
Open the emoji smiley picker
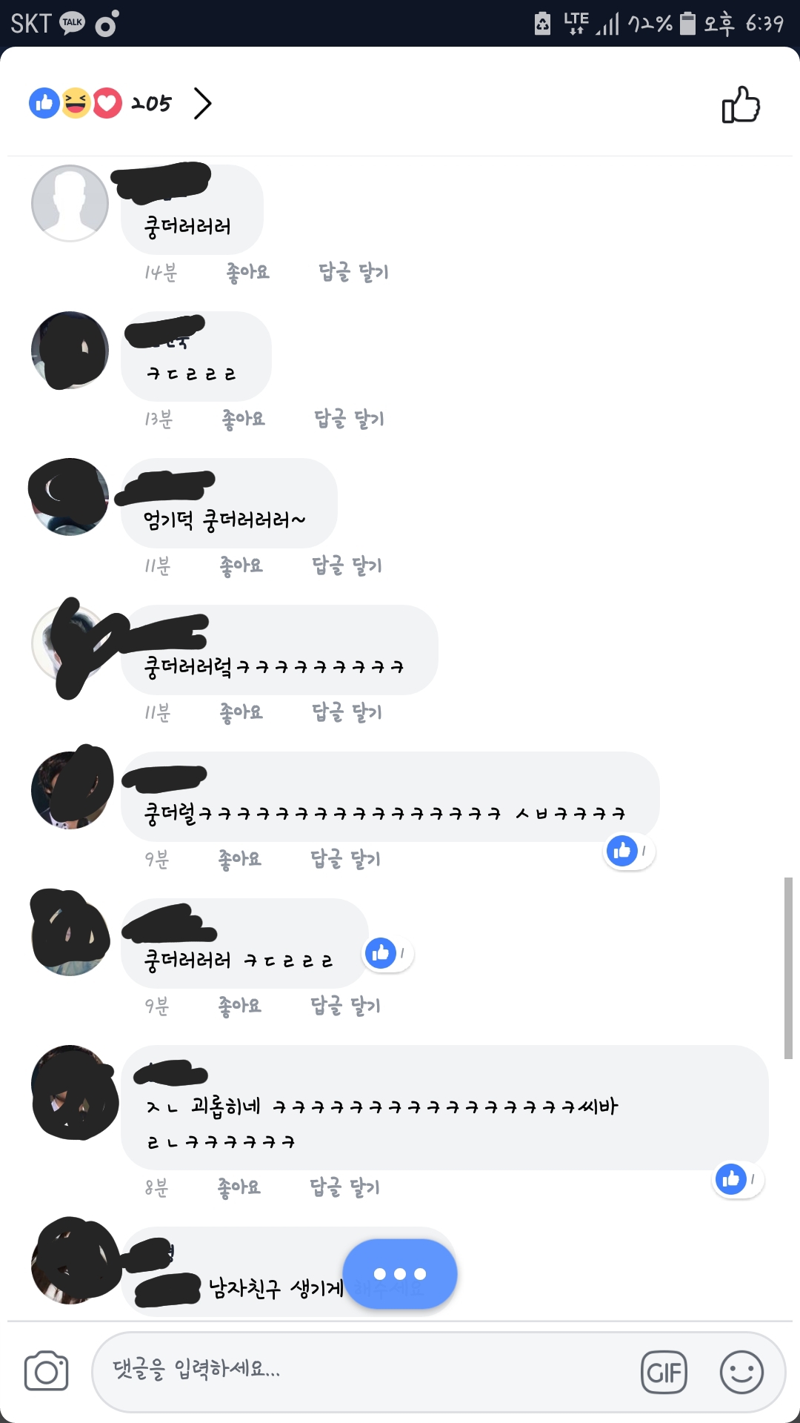741,1372
